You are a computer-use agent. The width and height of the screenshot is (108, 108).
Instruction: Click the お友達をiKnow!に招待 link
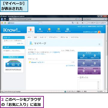pos(90,32)
